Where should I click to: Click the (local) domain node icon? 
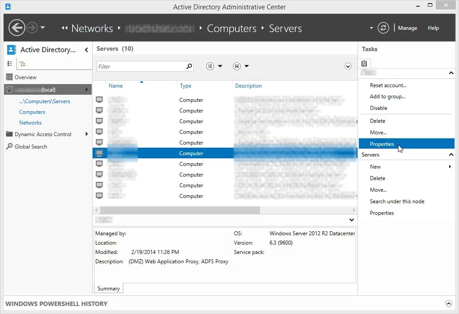coord(9,89)
